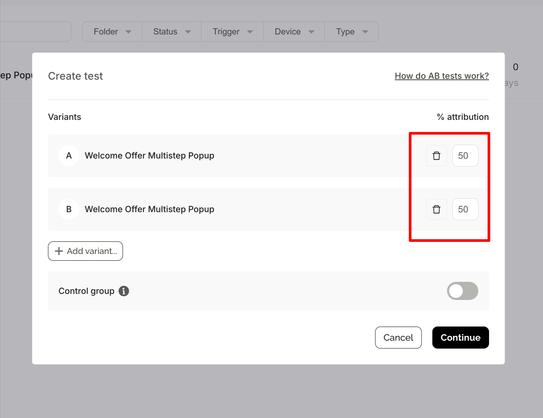Screen dimensions: 543x418
Task: Click the plus icon on Add variant
Action: pyautogui.click(x=58, y=251)
